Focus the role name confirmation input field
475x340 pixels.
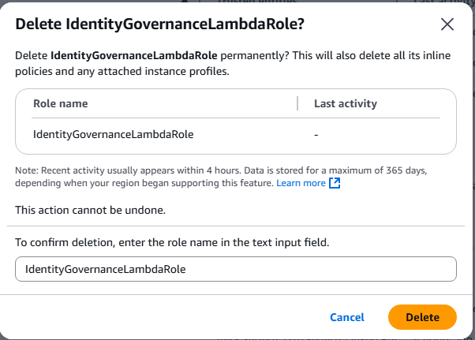236,269
